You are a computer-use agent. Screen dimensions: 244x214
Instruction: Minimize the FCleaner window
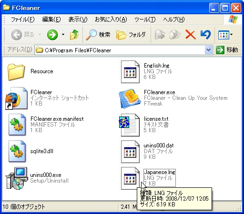214,8
